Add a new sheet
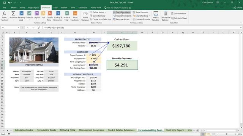 point(198,130)
